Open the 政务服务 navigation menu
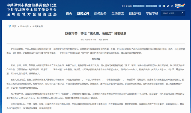The width and height of the screenshot is (191, 113). (x=100, y=13)
